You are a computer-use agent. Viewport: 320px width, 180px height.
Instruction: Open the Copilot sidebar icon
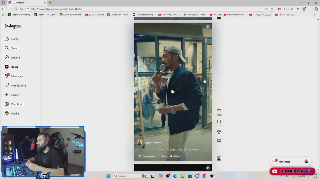coord(316,9)
